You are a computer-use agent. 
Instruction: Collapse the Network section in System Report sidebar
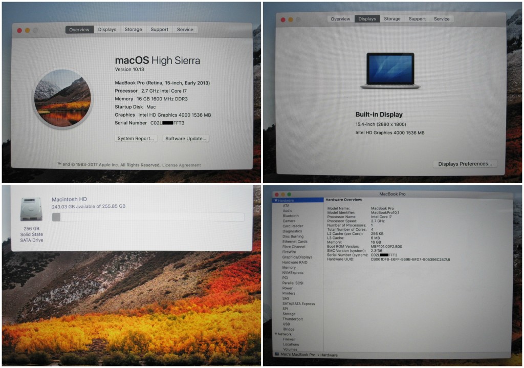pyautogui.click(x=276, y=334)
